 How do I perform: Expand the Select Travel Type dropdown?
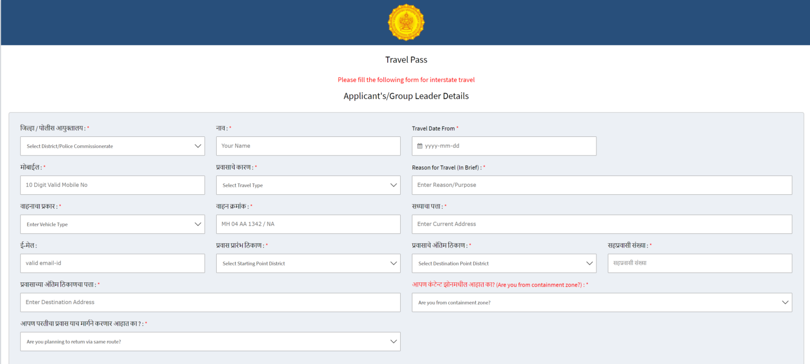coord(308,185)
